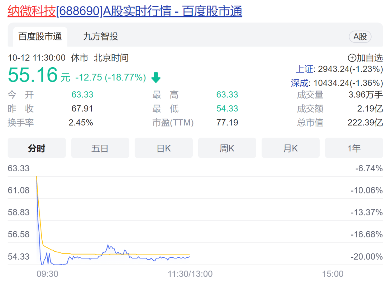Viewport: 387px width, 281px height.
Task: Click the current price 55.16
Action: (x=33, y=75)
